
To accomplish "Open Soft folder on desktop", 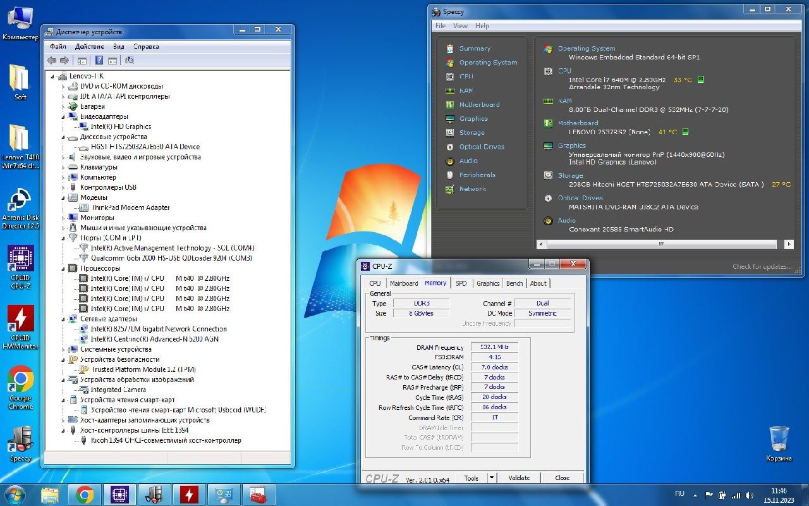I will tap(20, 82).
